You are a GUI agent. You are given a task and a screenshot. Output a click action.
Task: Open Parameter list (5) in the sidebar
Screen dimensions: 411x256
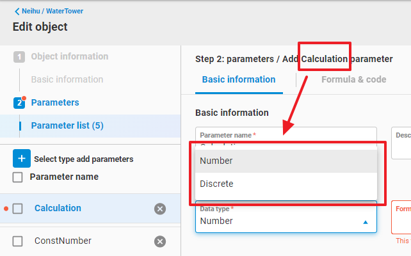pos(67,125)
